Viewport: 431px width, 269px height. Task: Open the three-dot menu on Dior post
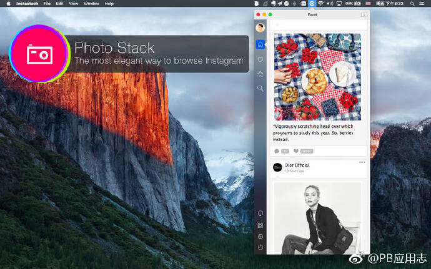coord(362,162)
